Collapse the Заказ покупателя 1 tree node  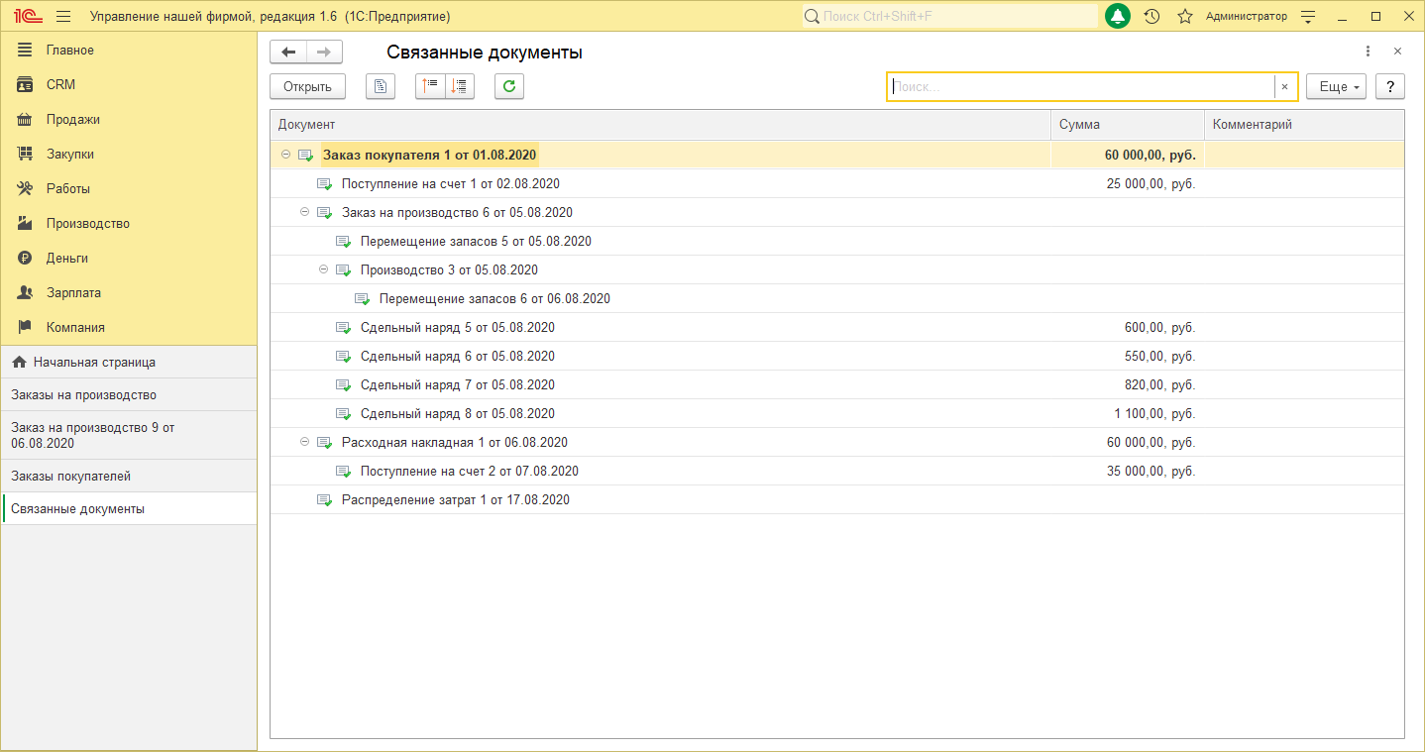point(286,155)
